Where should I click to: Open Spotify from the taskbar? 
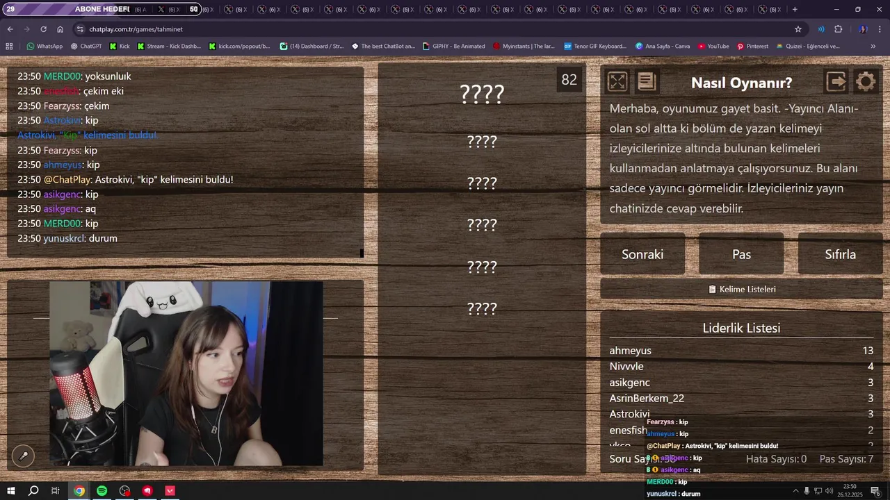[x=102, y=491]
